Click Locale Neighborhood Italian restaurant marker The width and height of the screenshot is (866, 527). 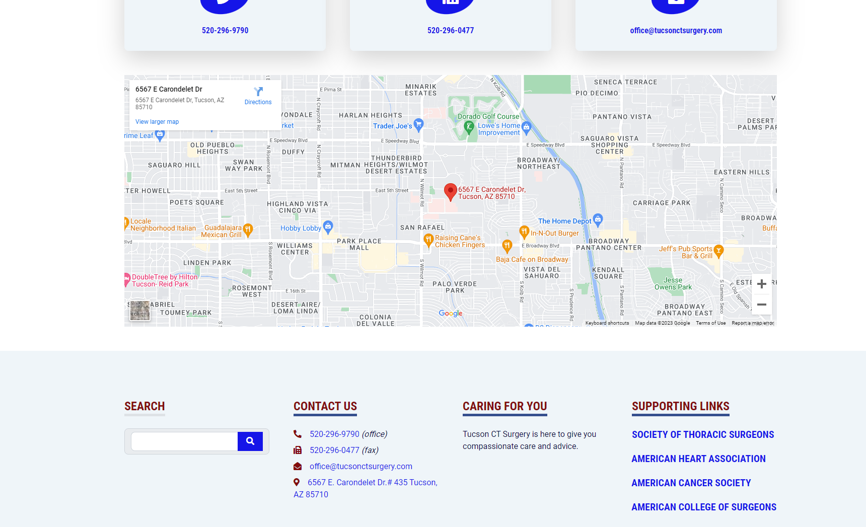tap(126, 223)
